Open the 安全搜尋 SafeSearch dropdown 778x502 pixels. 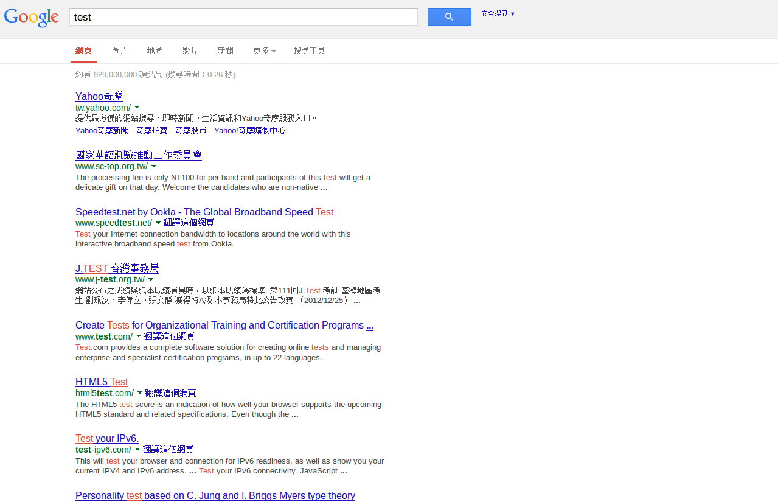click(x=498, y=13)
